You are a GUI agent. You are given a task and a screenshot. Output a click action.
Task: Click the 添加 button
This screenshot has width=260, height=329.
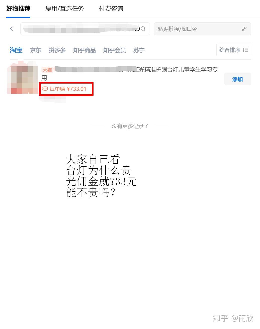237,79
